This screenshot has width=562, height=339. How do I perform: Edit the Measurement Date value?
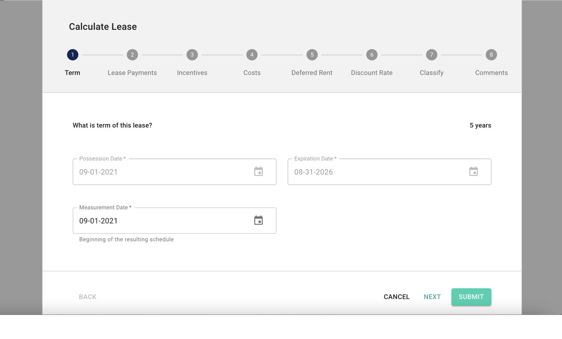click(x=163, y=221)
